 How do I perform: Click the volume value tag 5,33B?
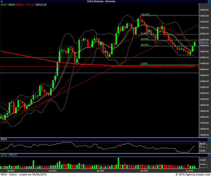coord(203,166)
